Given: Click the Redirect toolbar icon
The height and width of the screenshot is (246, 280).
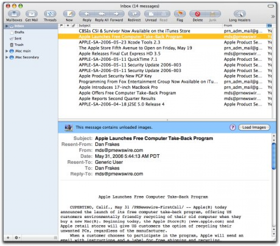Looking at the screenshot, I should click(x=134, y=14).
